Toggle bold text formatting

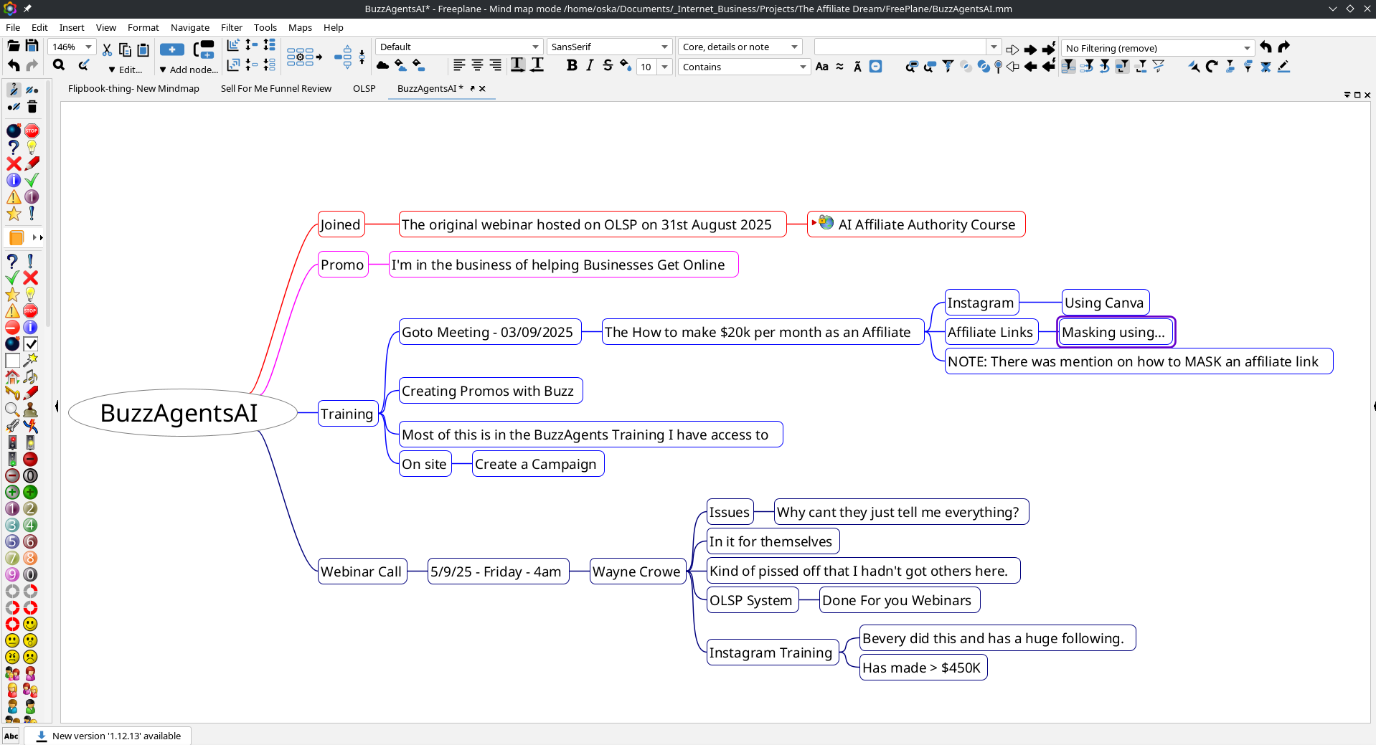571,66
